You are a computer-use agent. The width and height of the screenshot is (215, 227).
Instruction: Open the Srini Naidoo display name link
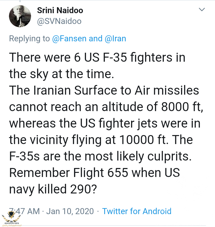pos(60,11)
